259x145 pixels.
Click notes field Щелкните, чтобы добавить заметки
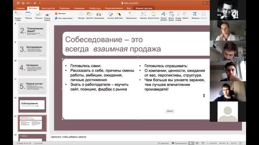click(68, 137)
